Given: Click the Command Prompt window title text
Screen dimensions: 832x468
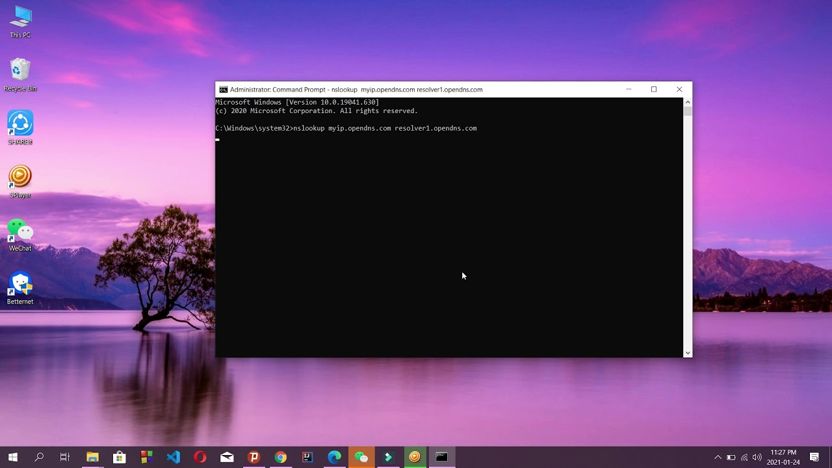Looking at the screenshot, I should [x=356, y=90].
